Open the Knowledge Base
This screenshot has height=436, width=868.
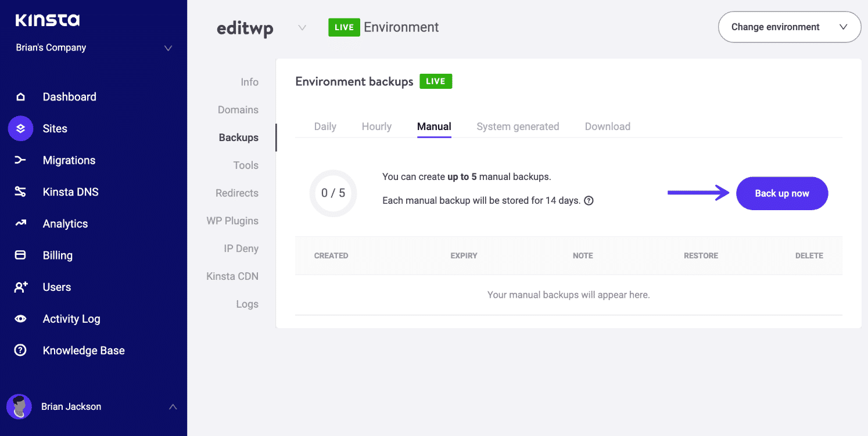tap(20, 350)
